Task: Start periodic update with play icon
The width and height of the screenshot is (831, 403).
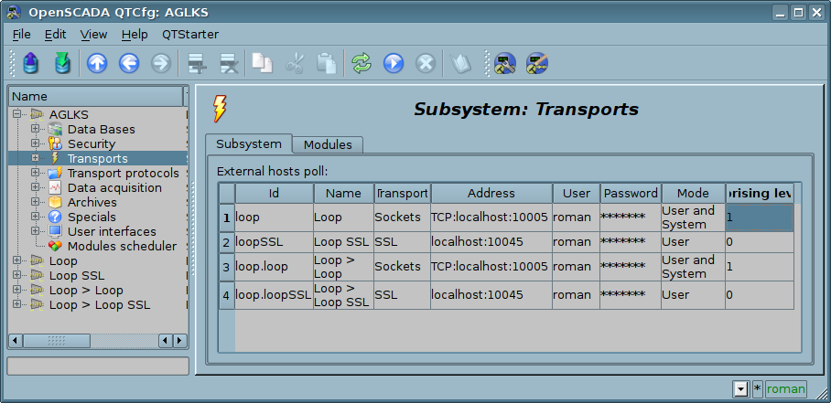Action: 394,64
